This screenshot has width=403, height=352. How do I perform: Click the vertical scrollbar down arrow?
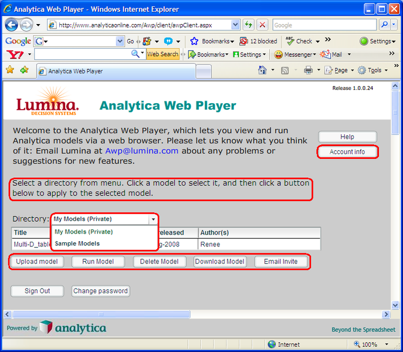395,305
